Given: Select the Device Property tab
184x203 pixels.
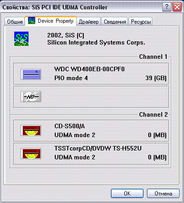Looking at the screenshot, I should (x=51, y=21).
